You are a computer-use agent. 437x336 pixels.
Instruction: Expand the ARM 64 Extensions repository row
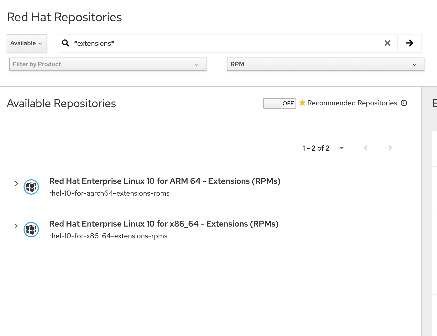tap(16, 183)
